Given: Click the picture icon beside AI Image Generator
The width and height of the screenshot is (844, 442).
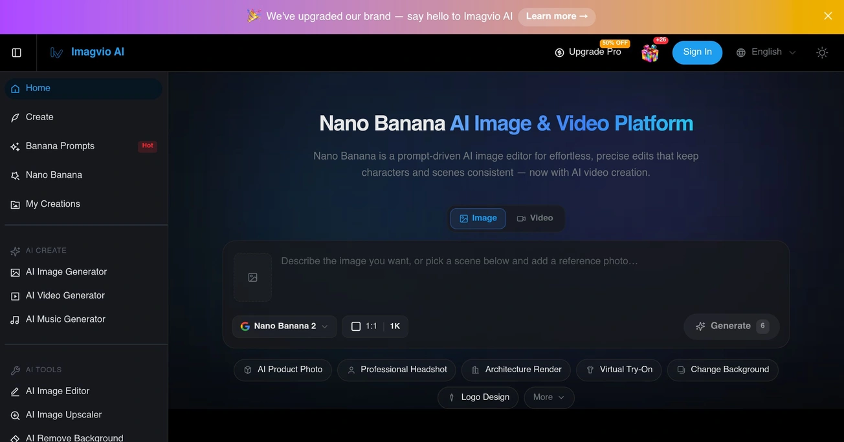Looking at the screenshot, I should [15, 273].
